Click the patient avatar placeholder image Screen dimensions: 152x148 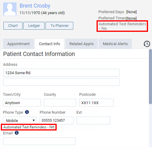pos(10,9)
